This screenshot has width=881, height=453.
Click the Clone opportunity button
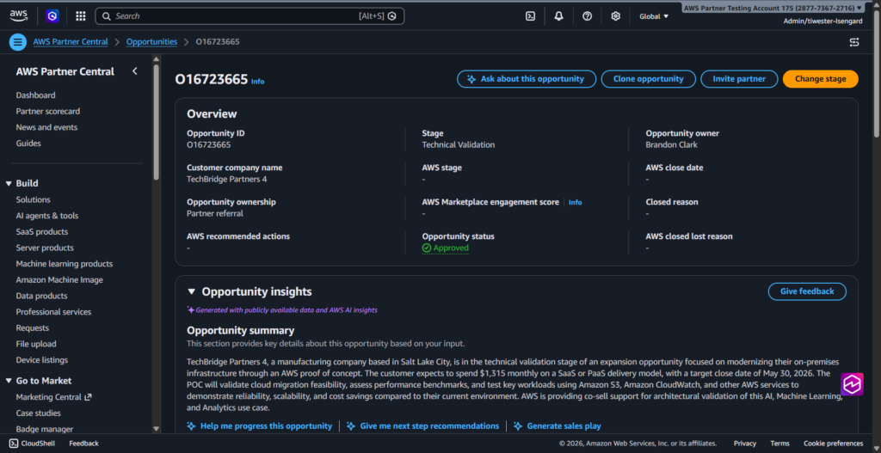click(x=648, y=79)
